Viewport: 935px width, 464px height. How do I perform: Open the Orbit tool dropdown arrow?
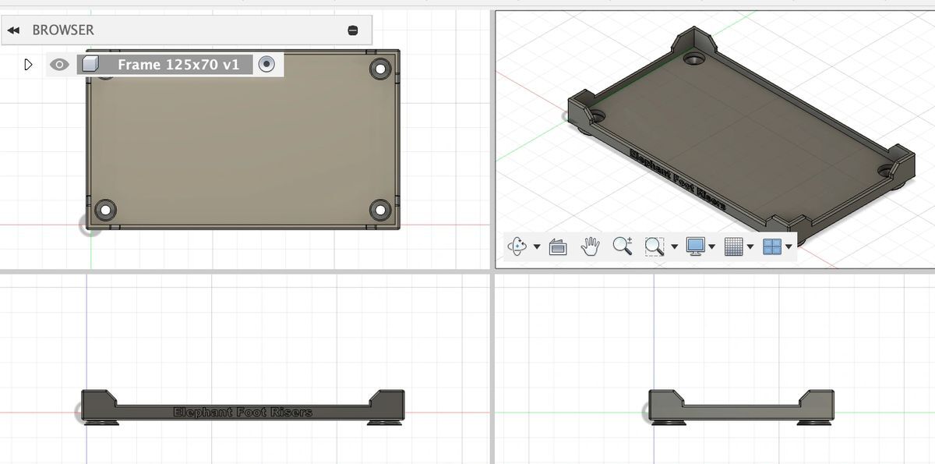click(536, 246)
